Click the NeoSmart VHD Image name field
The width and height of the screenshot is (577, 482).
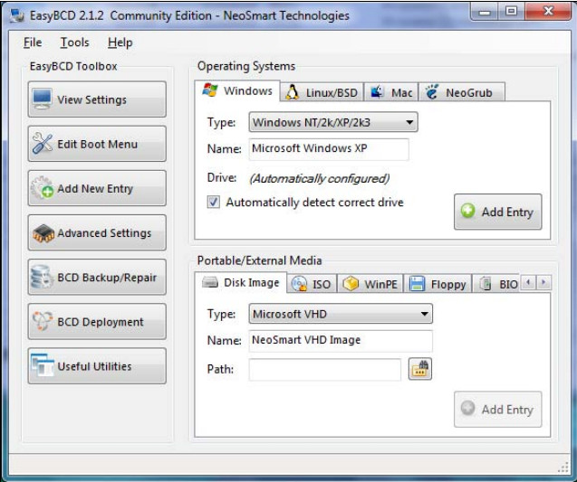pos(341,341)
